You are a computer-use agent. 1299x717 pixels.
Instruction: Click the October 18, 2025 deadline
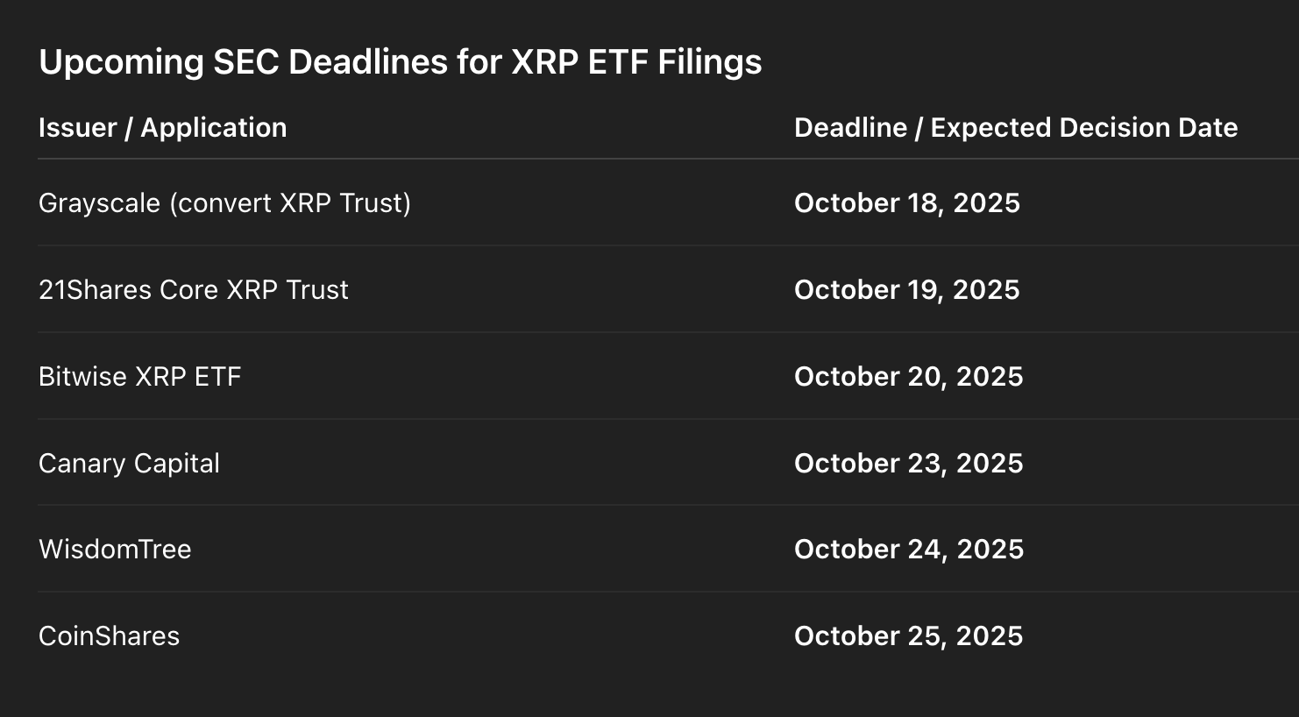pyautogui.click(x=906, y=203)
